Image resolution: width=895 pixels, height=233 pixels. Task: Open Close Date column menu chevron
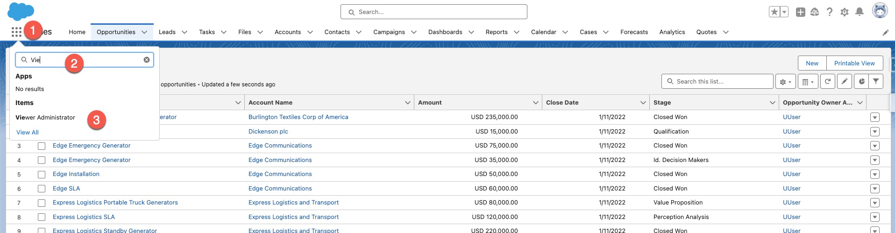point(643,103)
